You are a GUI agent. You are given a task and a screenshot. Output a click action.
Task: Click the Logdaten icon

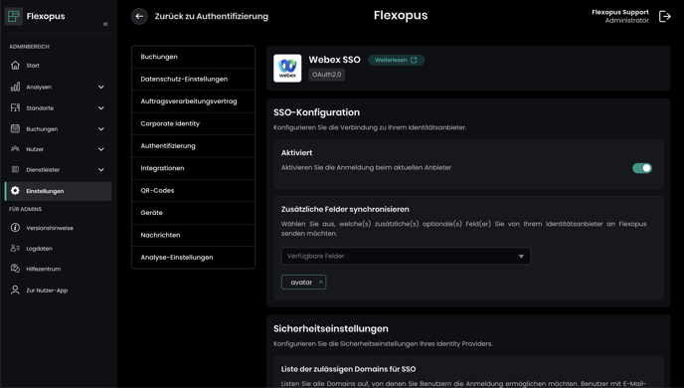click(x=15, y=248)
